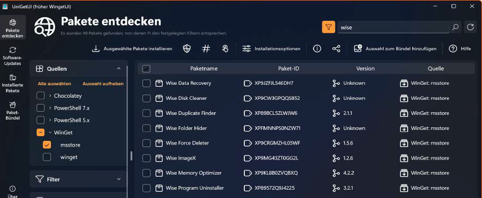Click the Wise ImageX package name
This screenshot has width=482, height=198.
(x=181, y=158)
